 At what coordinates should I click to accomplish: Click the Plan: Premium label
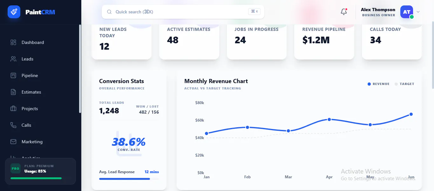point(39,166)
